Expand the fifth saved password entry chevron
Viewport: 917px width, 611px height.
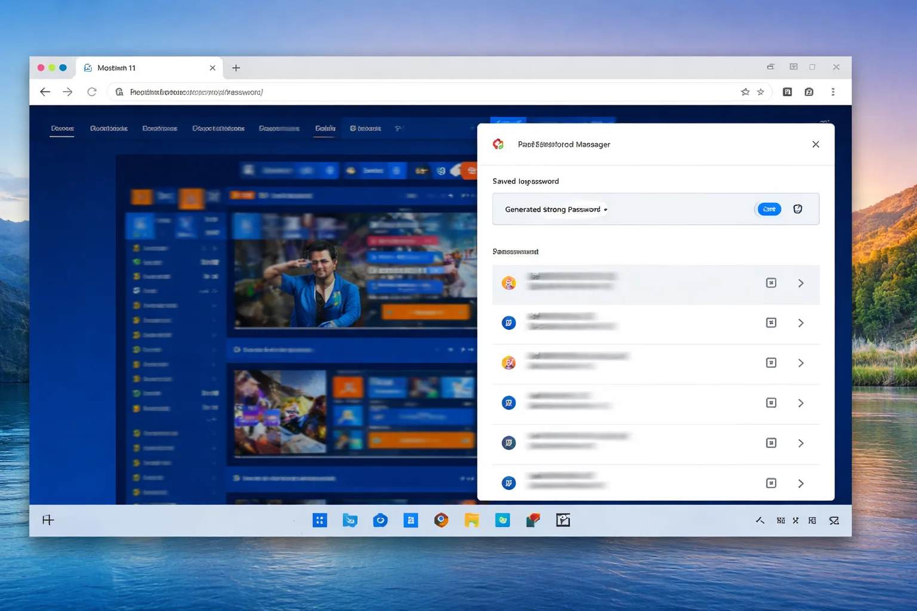tap(801, 443)
